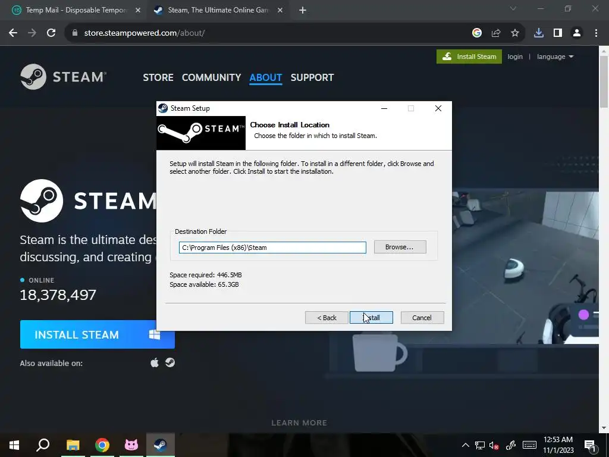Open Chrome downloads

(x=539, y=33)
